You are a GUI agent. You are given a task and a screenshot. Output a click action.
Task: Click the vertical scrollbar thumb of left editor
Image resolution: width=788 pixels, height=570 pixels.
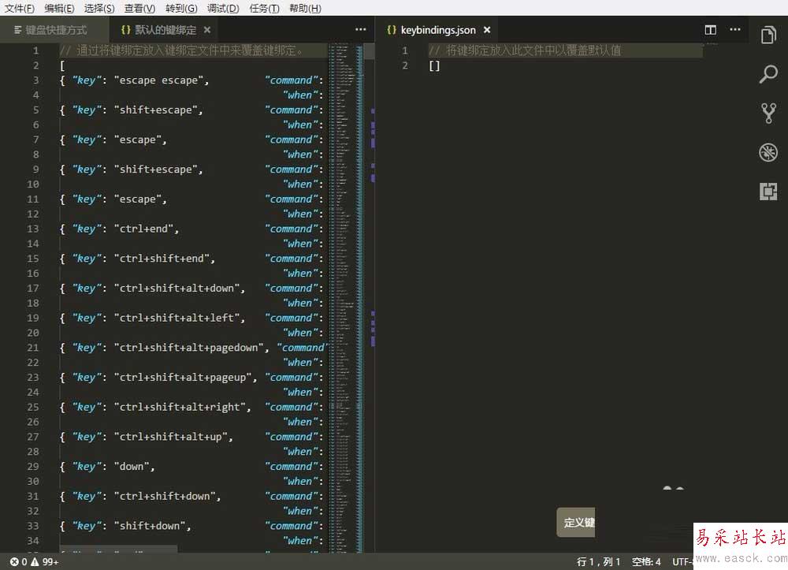[x=370, y=50]
